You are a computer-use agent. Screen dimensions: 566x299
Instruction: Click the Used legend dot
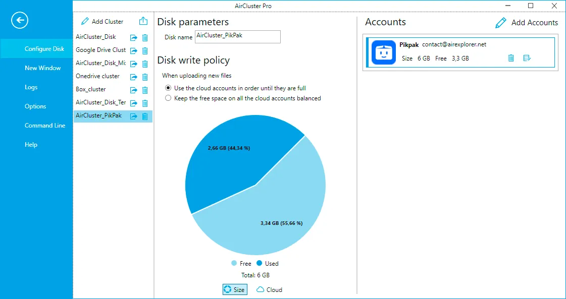pyautogui.click(x=259, y=263)
